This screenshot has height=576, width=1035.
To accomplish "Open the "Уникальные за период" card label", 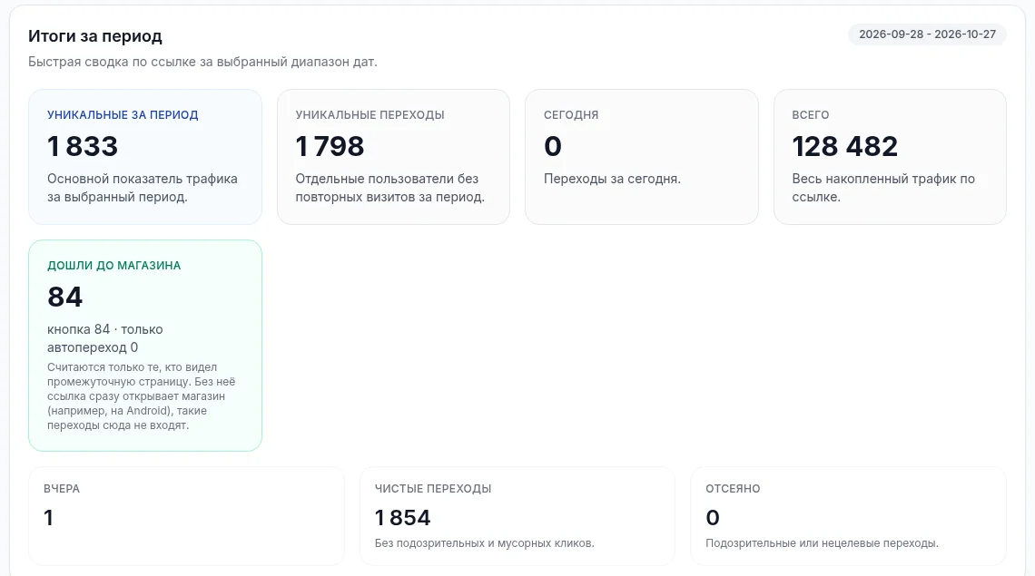I will click(x=123, y=115).
